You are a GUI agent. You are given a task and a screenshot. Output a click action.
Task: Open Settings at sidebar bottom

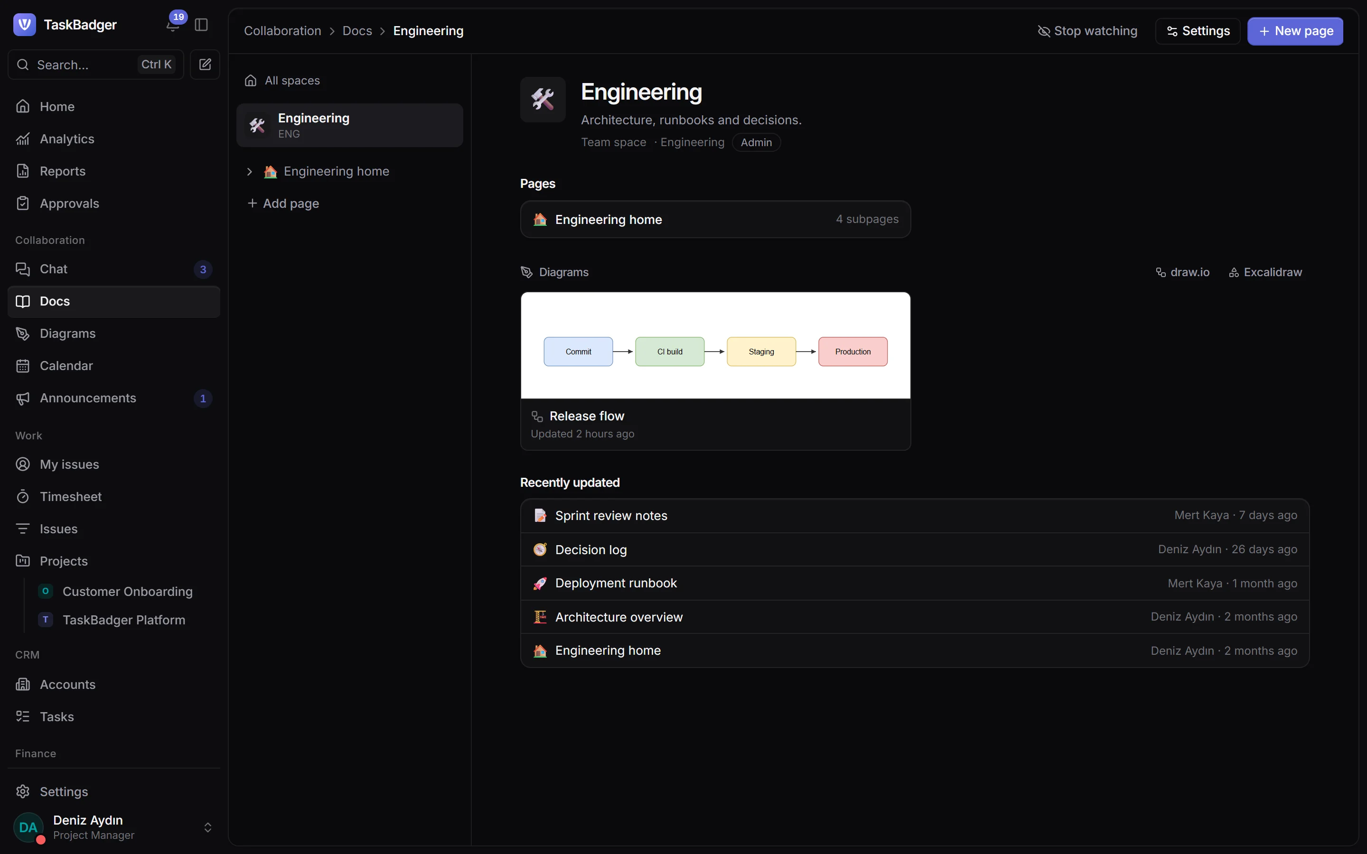(x=113, y=791)
